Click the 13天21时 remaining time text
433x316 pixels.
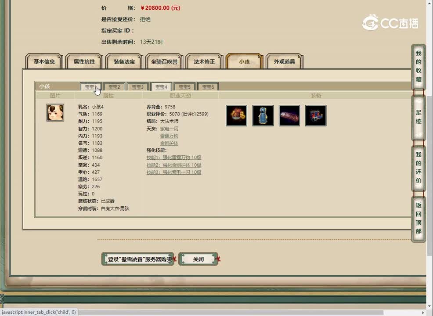[152, 42]
